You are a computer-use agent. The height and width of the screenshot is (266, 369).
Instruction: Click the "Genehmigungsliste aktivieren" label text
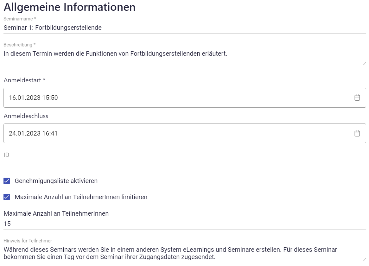click(x=56, y=181)
